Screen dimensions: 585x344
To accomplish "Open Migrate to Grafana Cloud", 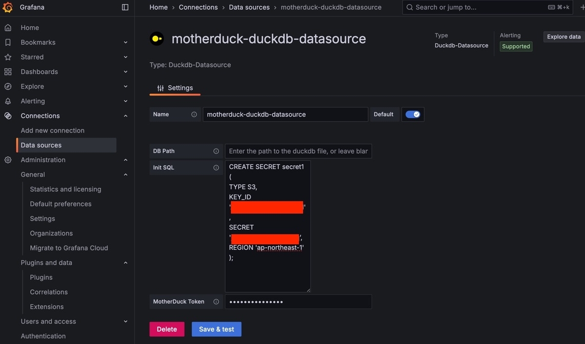I will [69, 248].
